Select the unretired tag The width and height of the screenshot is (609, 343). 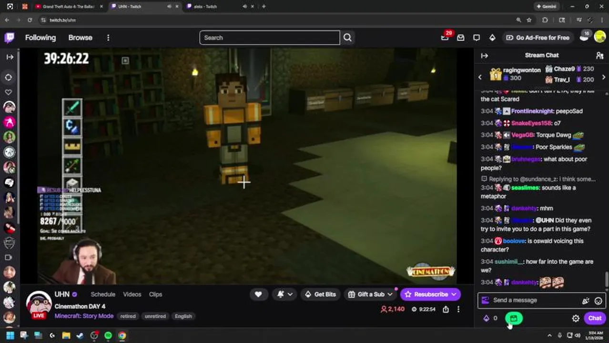(x=155, y=316)
